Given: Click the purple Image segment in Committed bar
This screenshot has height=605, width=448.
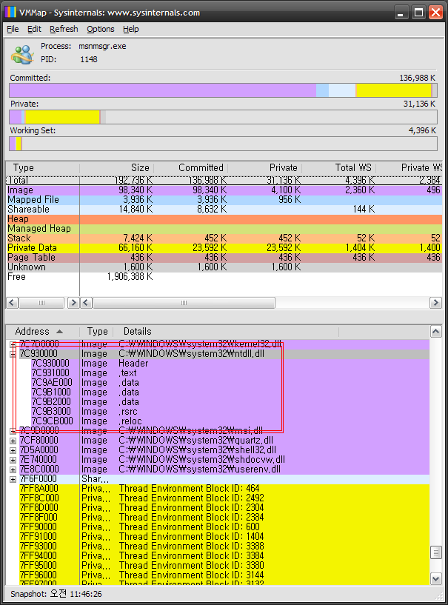Looking at the screenshot, I should (x=162, y=90).
